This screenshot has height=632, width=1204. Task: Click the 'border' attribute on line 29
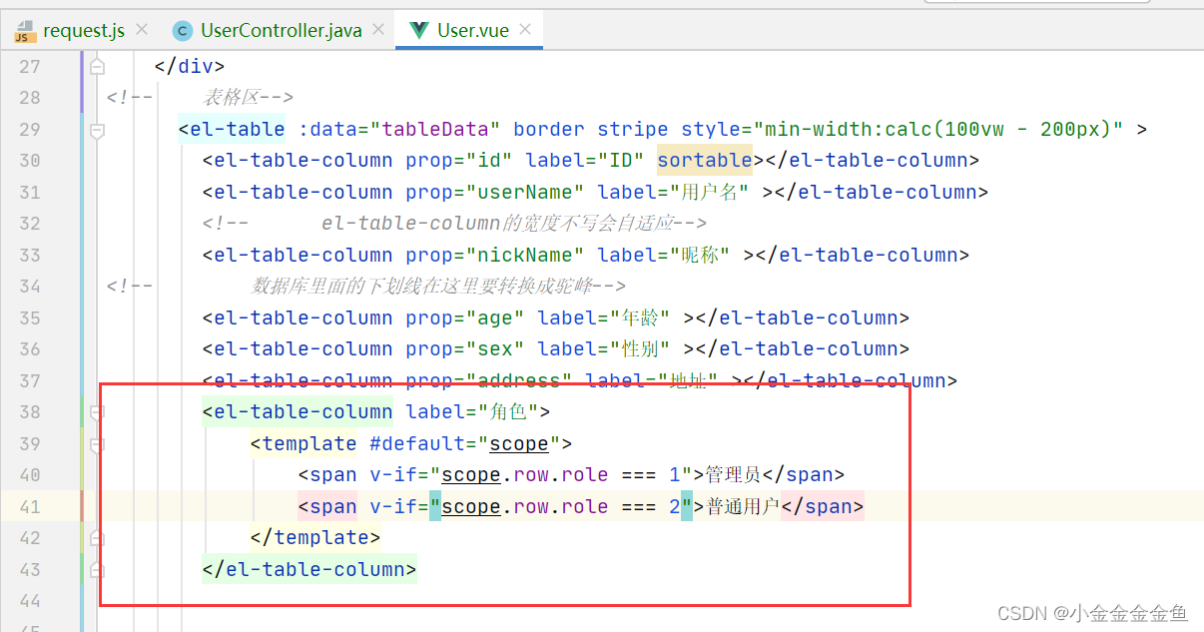tap(549, 129)
